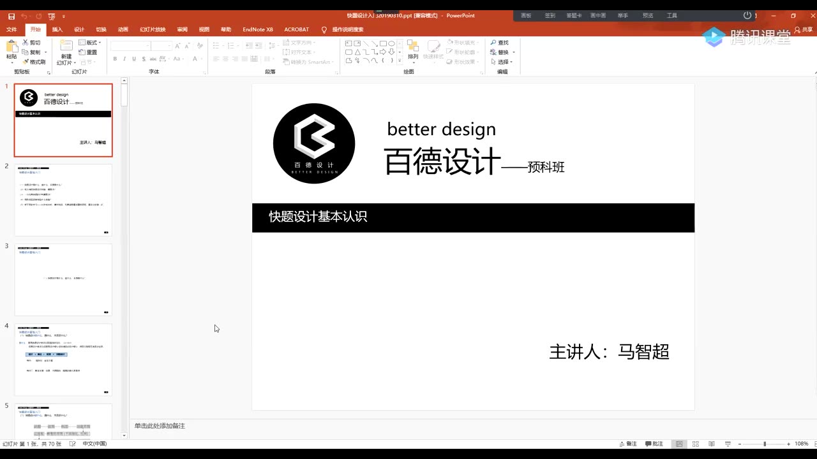Switch to the Design (设计) tab
Viewport: 817px width, 459px height.
tap(79, 29)
